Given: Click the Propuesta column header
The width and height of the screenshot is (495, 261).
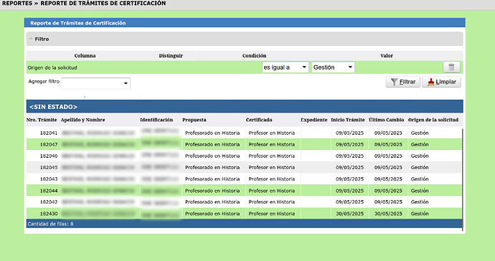Looking at the screenshot, I should point(194,120).
